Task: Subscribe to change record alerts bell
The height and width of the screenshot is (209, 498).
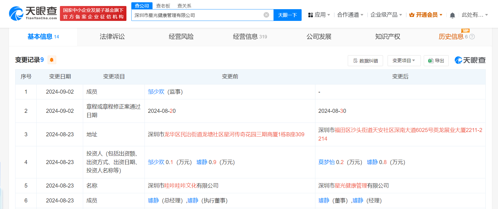Action: coord(52,60)
